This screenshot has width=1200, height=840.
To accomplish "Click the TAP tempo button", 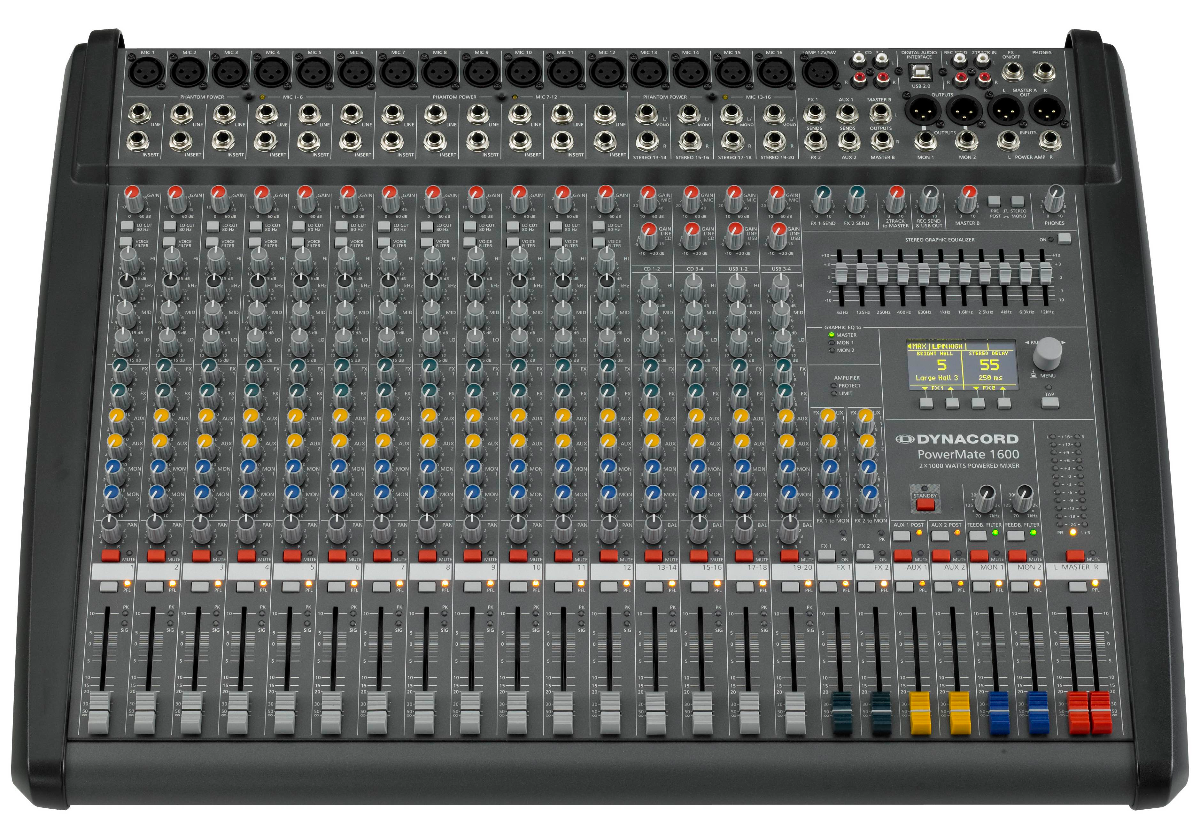I will click(x=1050, y=403).
